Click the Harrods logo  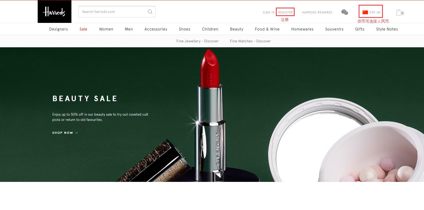pos(54,12)
